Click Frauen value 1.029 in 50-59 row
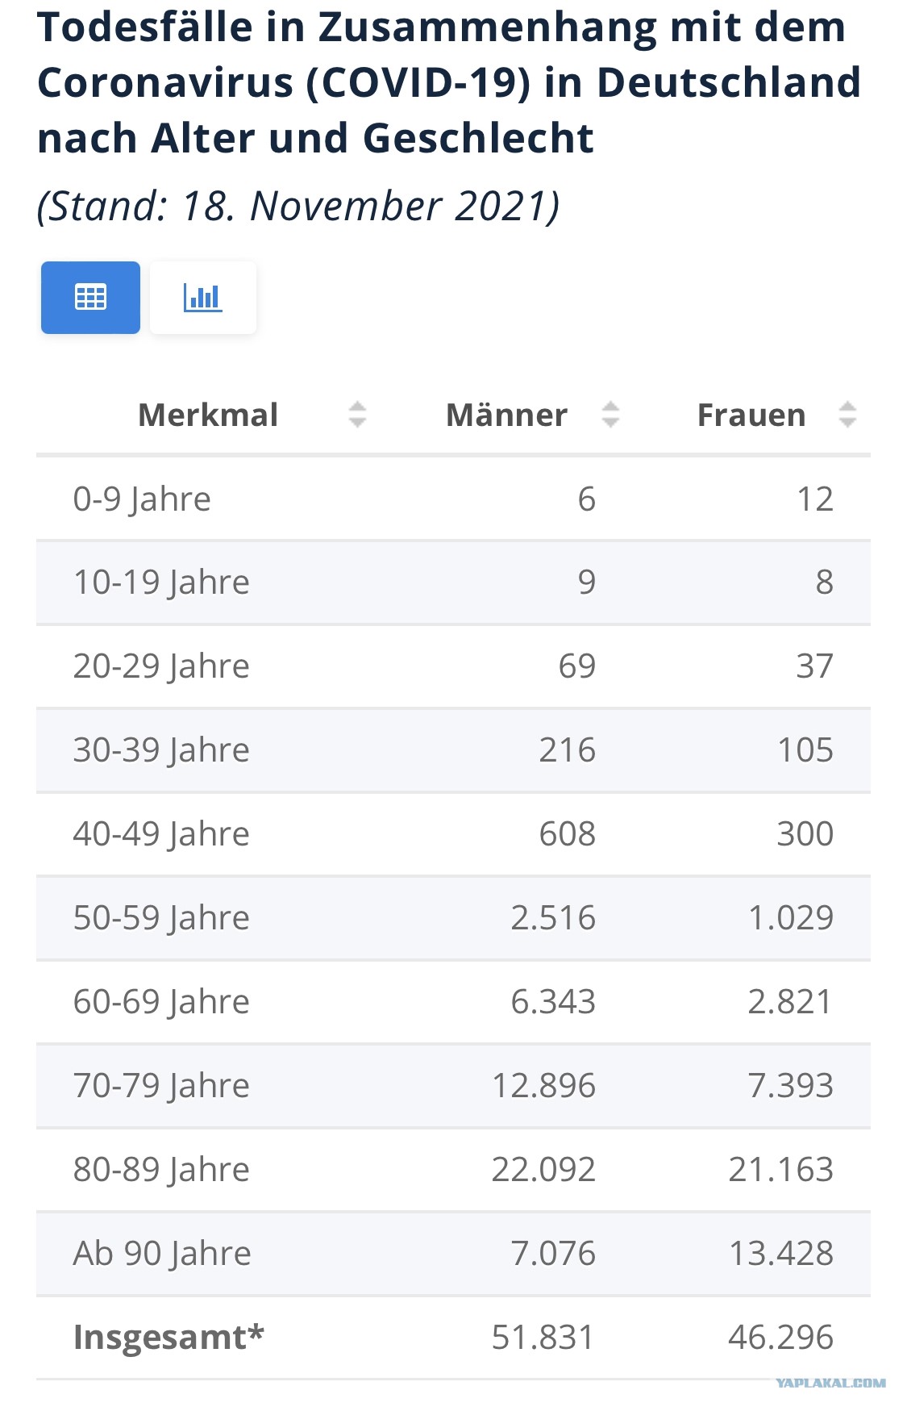The width and height of the screenshot is (907, 1407). 791,917
